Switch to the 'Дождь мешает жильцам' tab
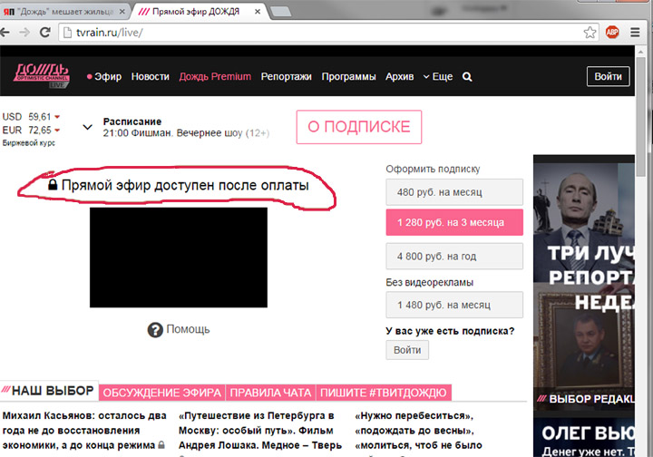This screenshot has width=653, height=457. pyautogui.click(x=63, y=12)
